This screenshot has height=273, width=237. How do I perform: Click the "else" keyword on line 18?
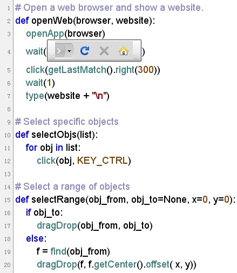(35, 238)
